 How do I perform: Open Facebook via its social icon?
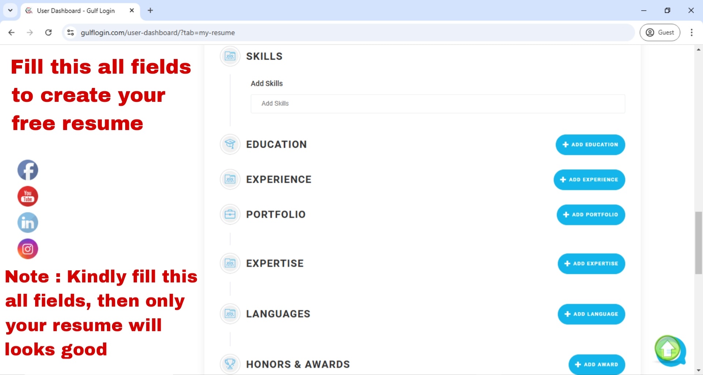tap(27, 170)
